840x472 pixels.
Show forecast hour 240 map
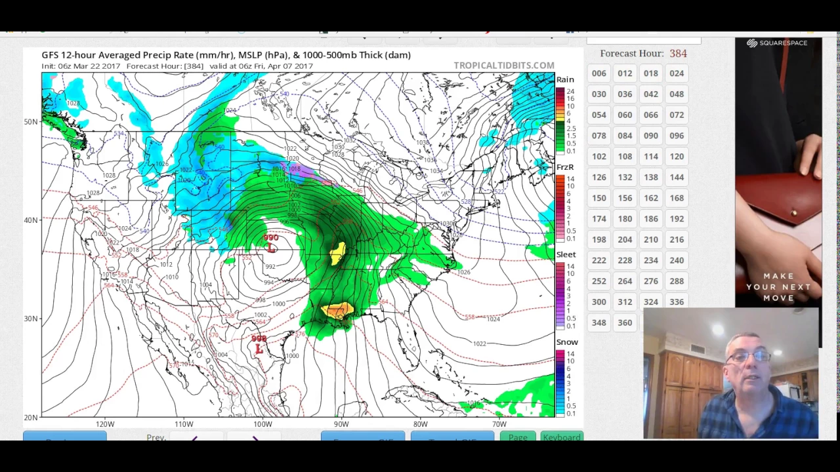pyautogui.click(x=677, y=260)
